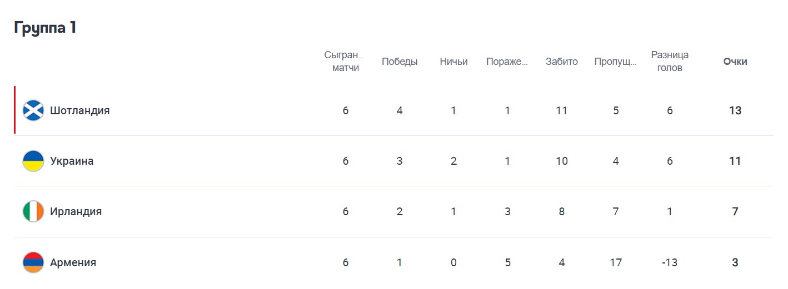Click the Очки column header
This screenshot has height=289, width=788.
[x=735, y=62]
